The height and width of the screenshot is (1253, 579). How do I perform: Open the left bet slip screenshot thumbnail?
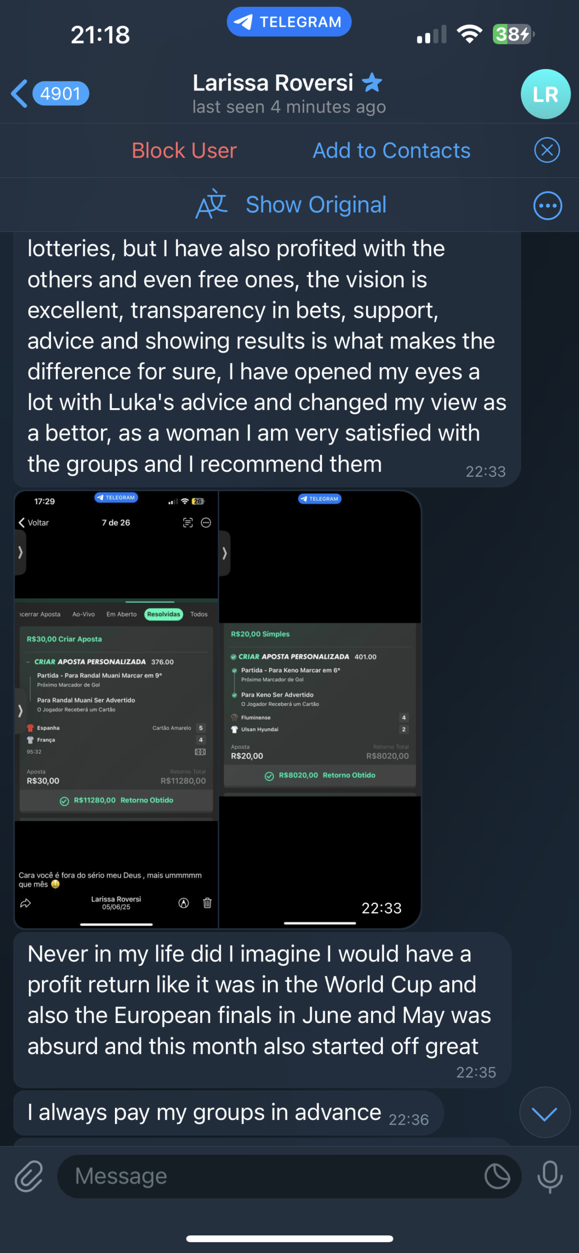coord(116,709)
